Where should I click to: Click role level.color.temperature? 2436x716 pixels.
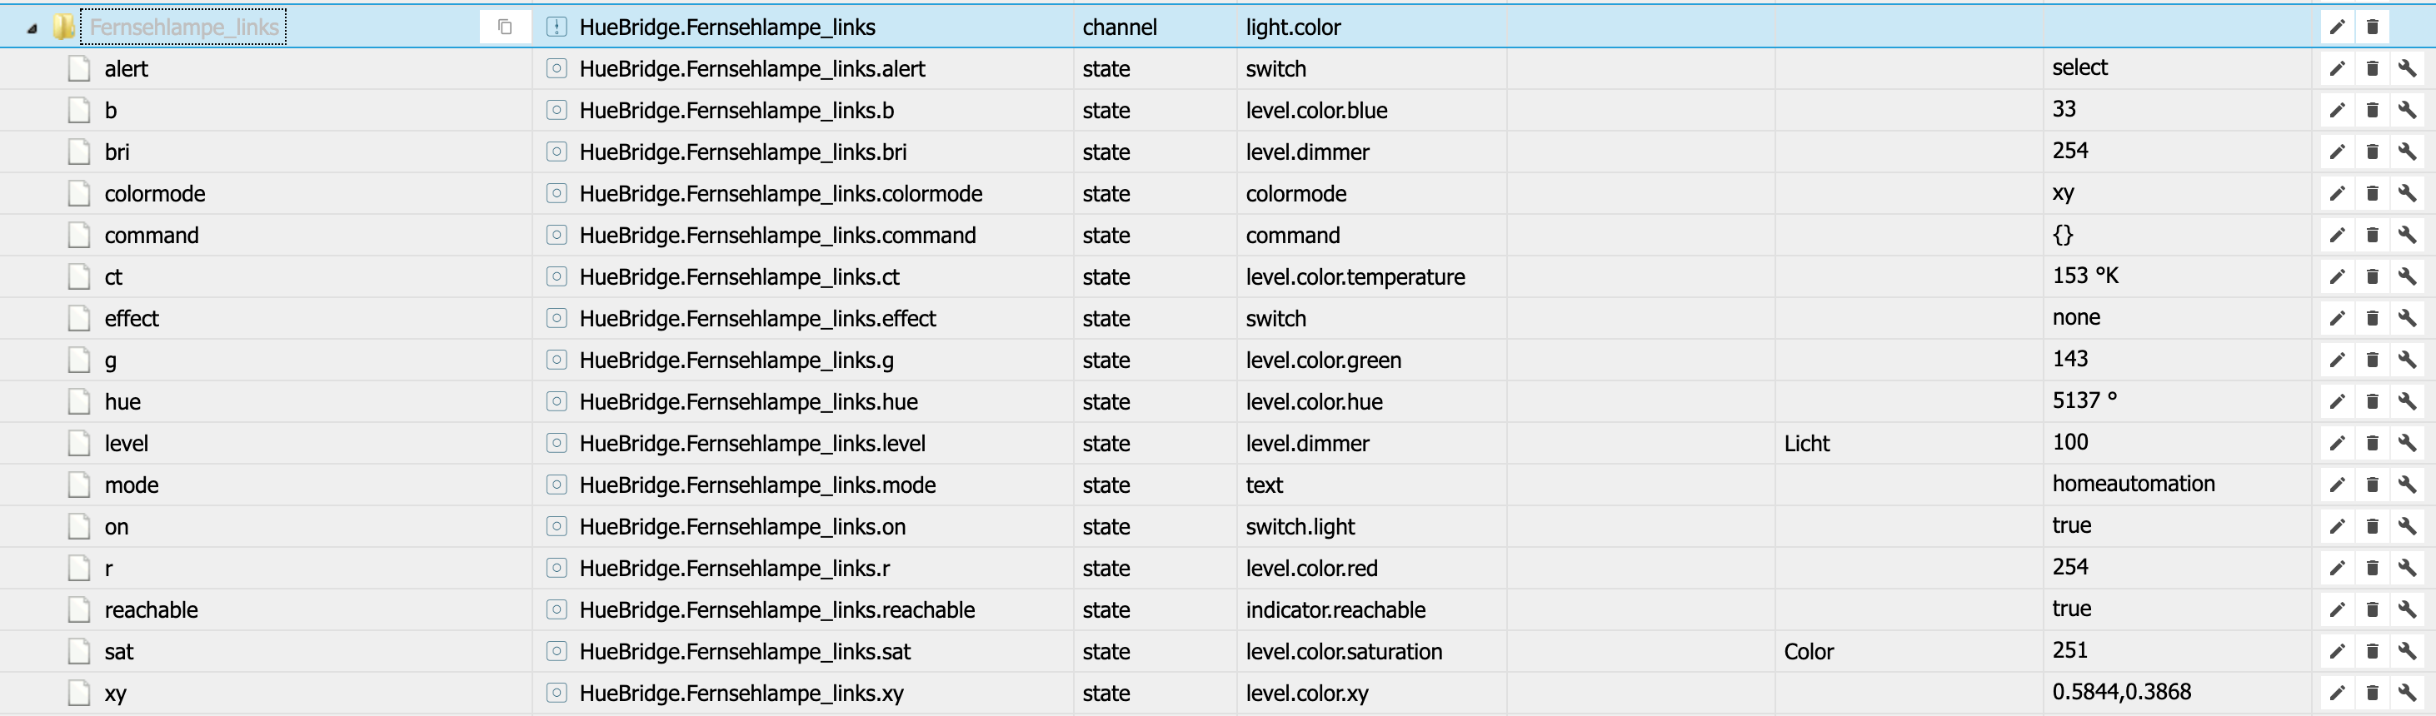tap(1355, 276)
